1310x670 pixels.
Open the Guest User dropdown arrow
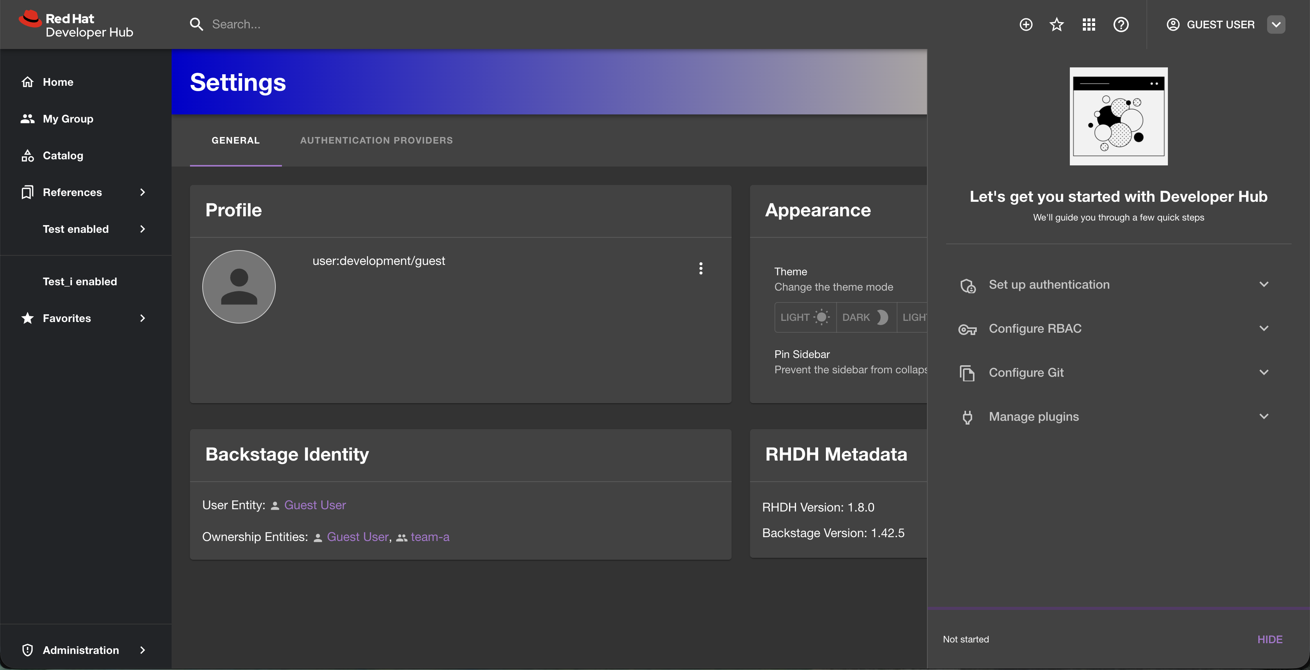pos(1276,25)
